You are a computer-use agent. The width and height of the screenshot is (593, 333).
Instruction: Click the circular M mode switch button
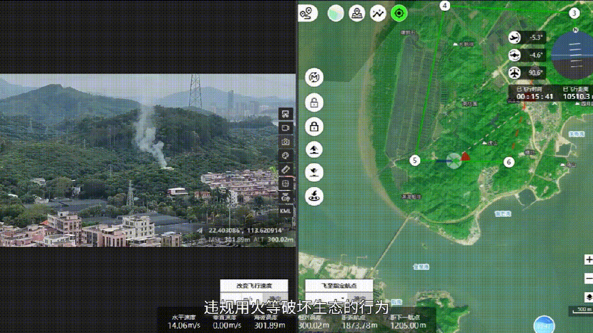[x=314, y=78]
